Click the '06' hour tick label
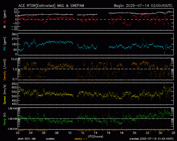The image size is (177, 141). coord(44,133)
